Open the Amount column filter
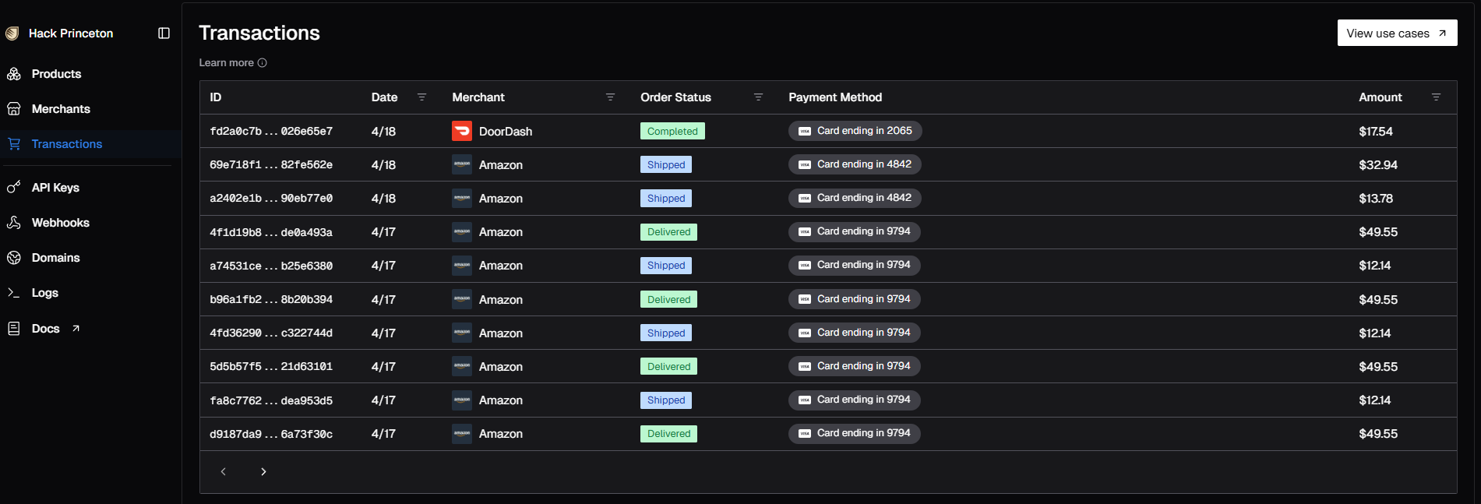The height and width of the screenshot is (504, 1481). point(1436,97)
